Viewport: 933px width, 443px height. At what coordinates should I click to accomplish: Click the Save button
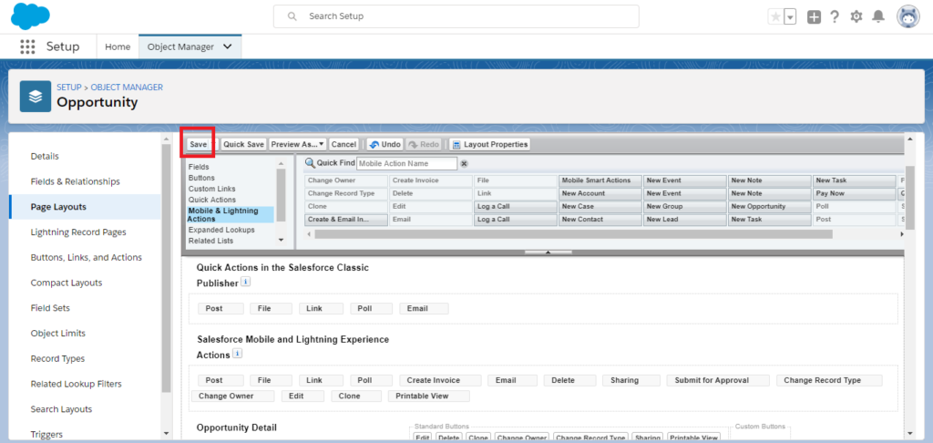pyautogui.click(x=198, y=144)
